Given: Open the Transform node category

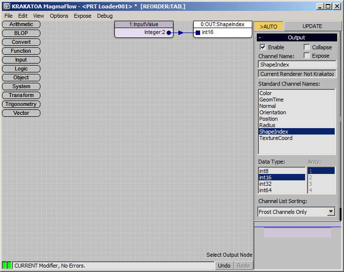Looking at the screenshot, I should (21, 95).
